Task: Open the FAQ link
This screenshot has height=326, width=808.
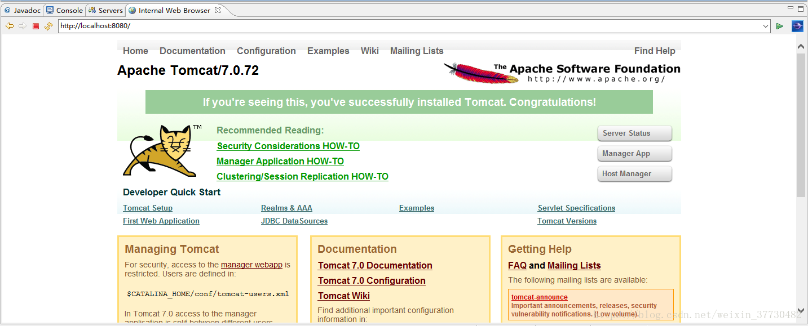Action: [517, 265]
